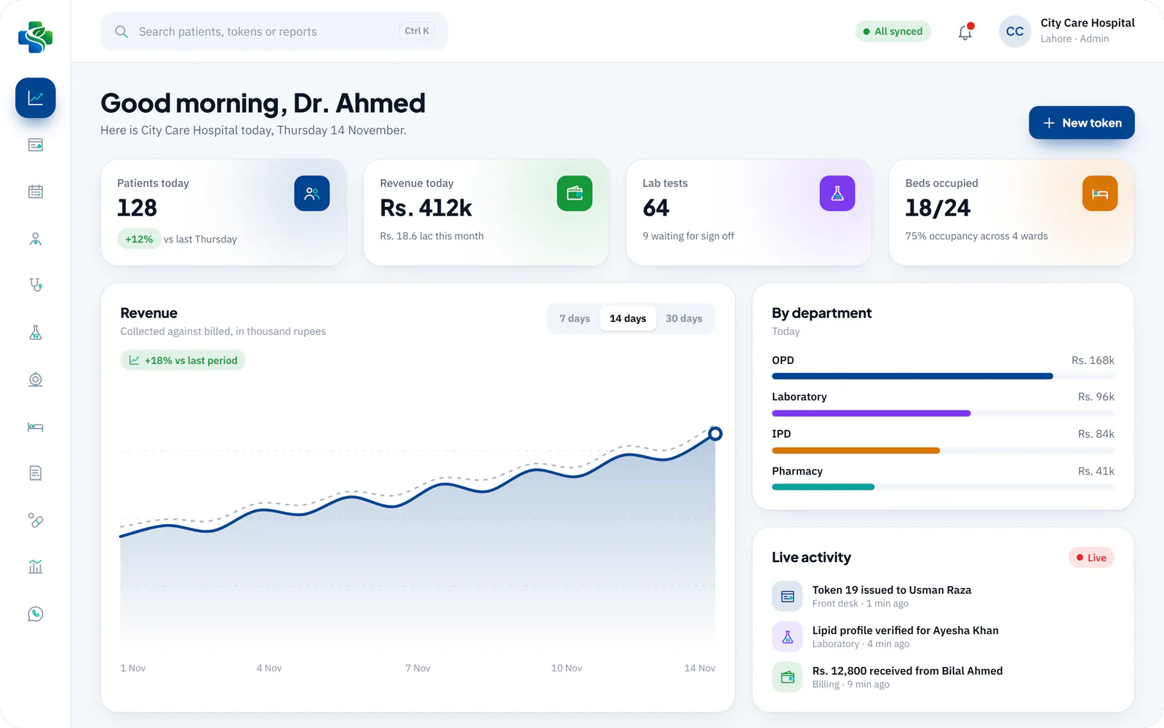Click the OPD revenue progress bar
Viewport: 1164px width, 728px height.
[x=943, y=376]
